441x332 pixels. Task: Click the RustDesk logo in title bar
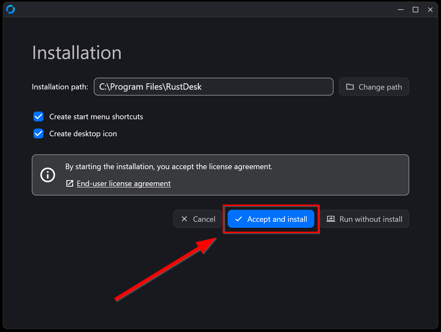(10, 10)
